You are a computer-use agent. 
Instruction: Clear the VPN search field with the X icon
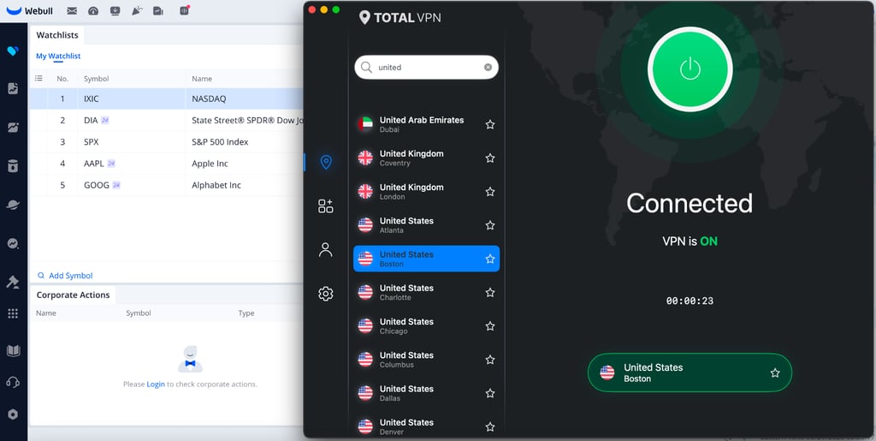click(x=488, y=67)
